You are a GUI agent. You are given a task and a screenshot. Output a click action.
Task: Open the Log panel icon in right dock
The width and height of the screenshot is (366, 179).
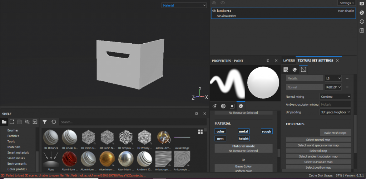(361, 30)
